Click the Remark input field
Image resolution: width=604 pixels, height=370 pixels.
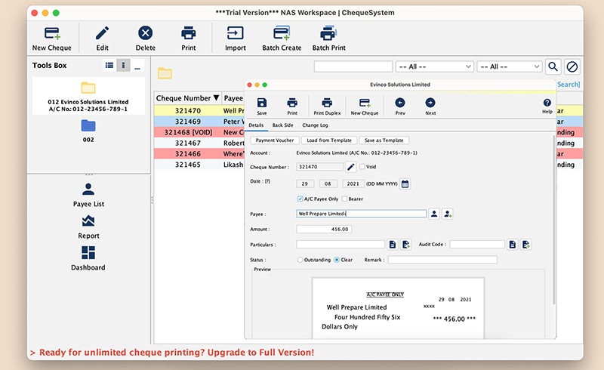click(442, 260)
